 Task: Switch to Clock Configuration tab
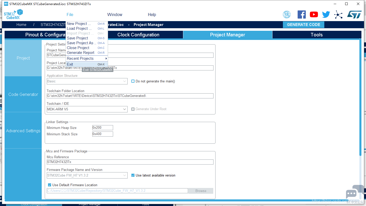pos(138,35)
